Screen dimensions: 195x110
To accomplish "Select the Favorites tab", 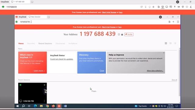I will [31, 43].
